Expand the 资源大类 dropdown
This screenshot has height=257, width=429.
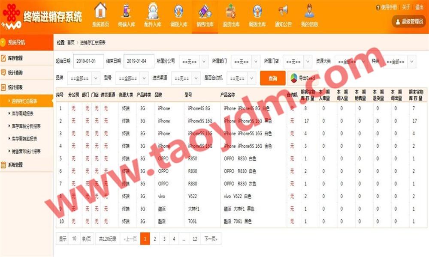point(351,61)
